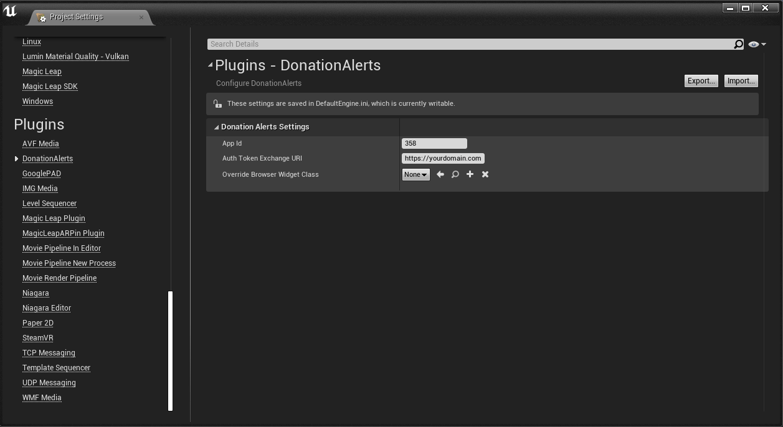Screen dimensions: 783x427
Task: Collapse the Donation Alerts Settings section
Action: [216, 127]
